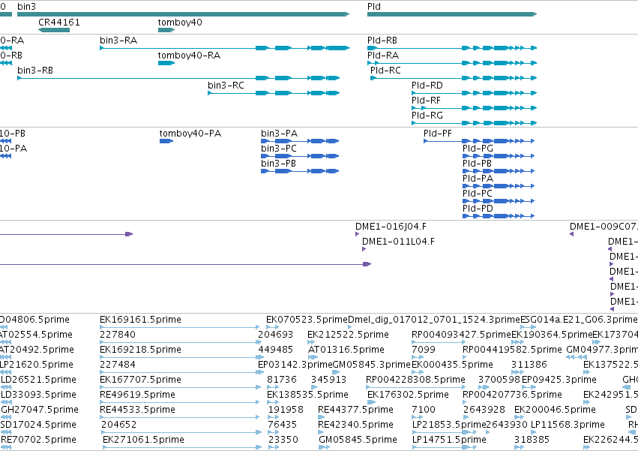
Task: Select the bin3 gene label
Action: pyautogui.click(x=26, y=7)
